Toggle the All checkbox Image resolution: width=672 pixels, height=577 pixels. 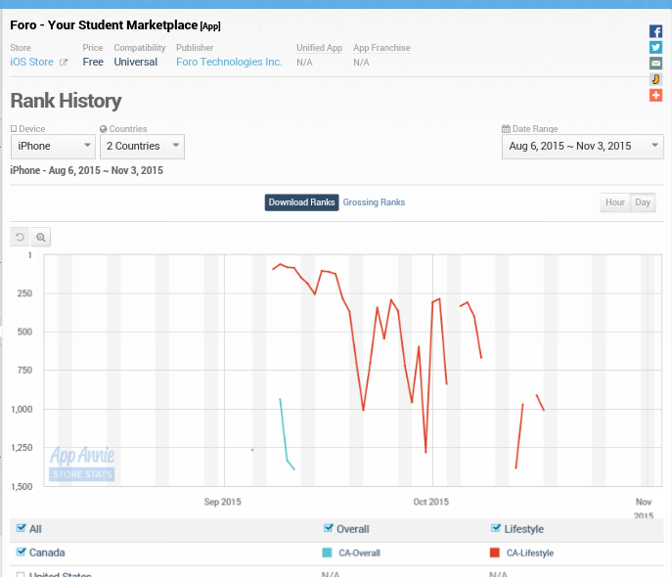[x=21, y=528]
